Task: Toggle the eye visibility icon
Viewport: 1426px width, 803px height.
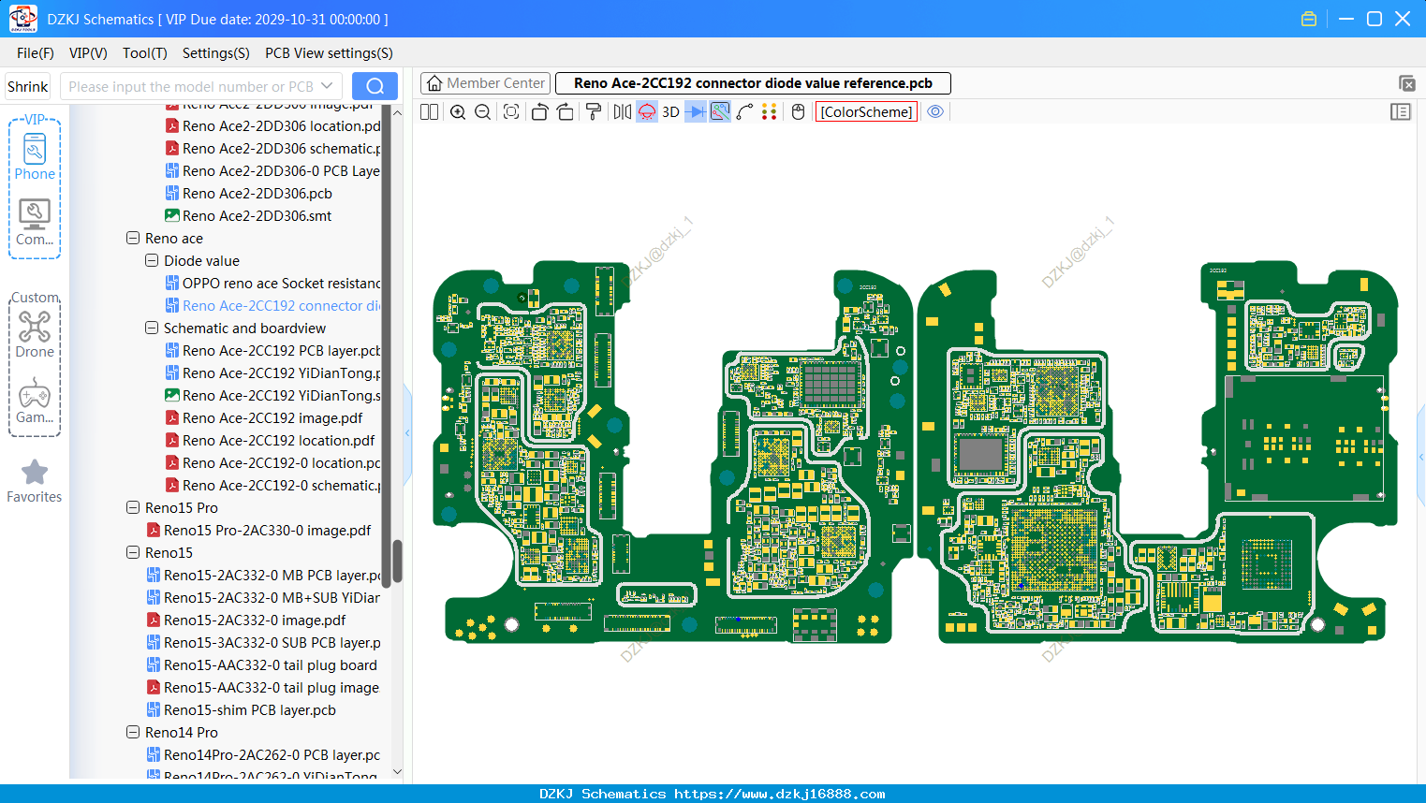Action: point(935,112)
